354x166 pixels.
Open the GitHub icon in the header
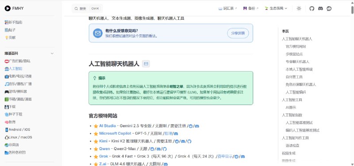(x=312, y=8)
